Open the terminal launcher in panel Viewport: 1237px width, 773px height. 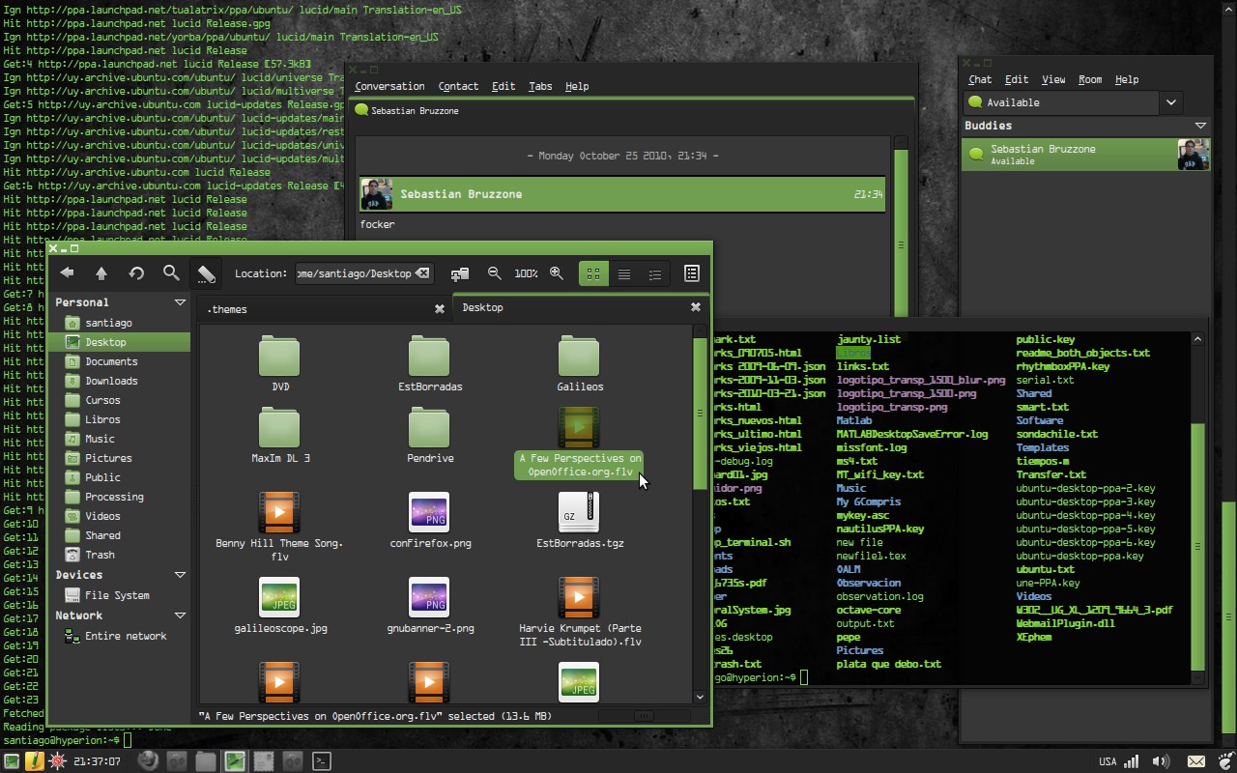click(x=322, y=761)
